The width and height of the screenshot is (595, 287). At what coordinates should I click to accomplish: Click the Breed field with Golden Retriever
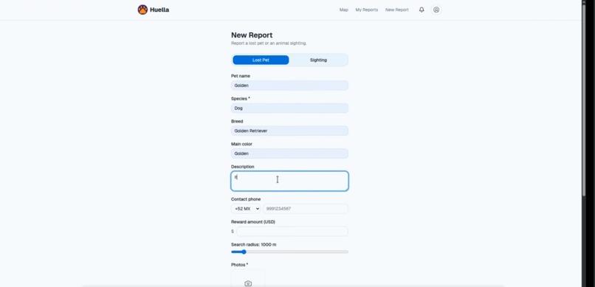289,131
